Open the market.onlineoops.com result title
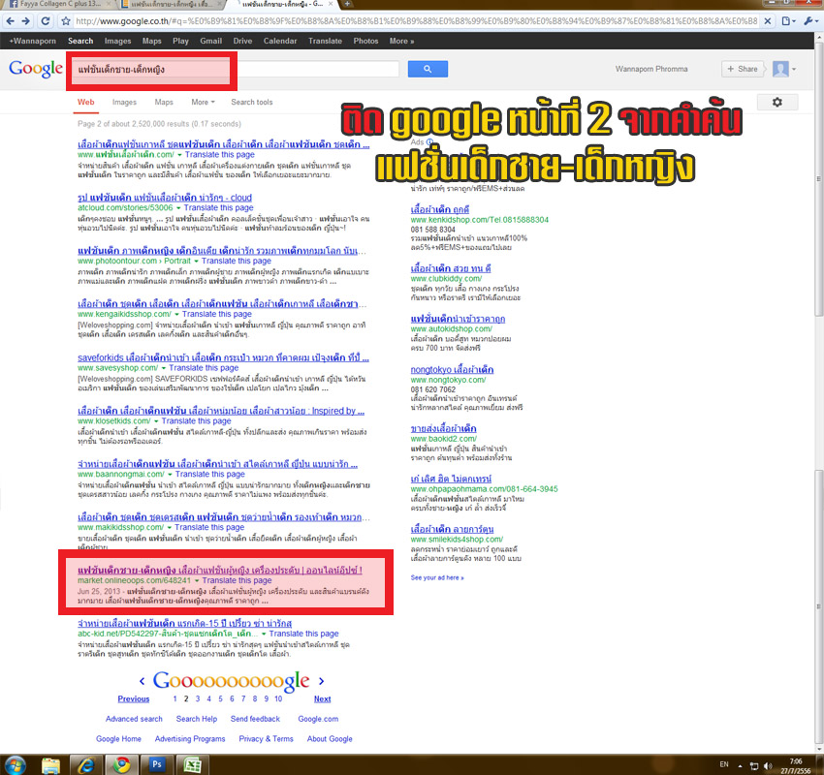The image size is (824, 775). click(x=220, y=570)
